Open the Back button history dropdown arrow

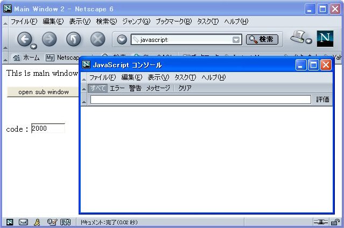tap(34, 46)
